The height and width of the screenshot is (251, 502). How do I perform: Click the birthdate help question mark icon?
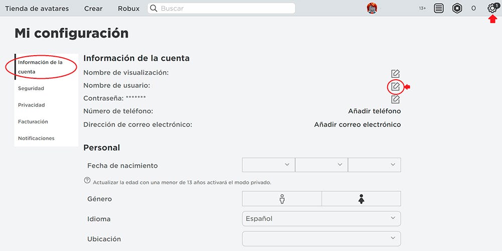[87, 181]
